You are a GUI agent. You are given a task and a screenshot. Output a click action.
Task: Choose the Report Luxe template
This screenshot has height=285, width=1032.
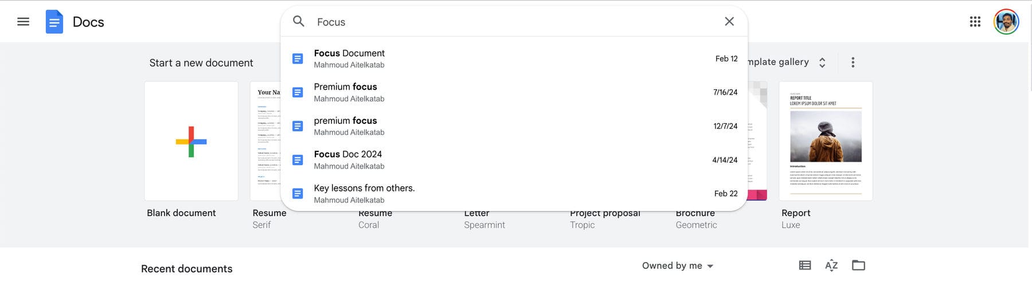point(826,141)
